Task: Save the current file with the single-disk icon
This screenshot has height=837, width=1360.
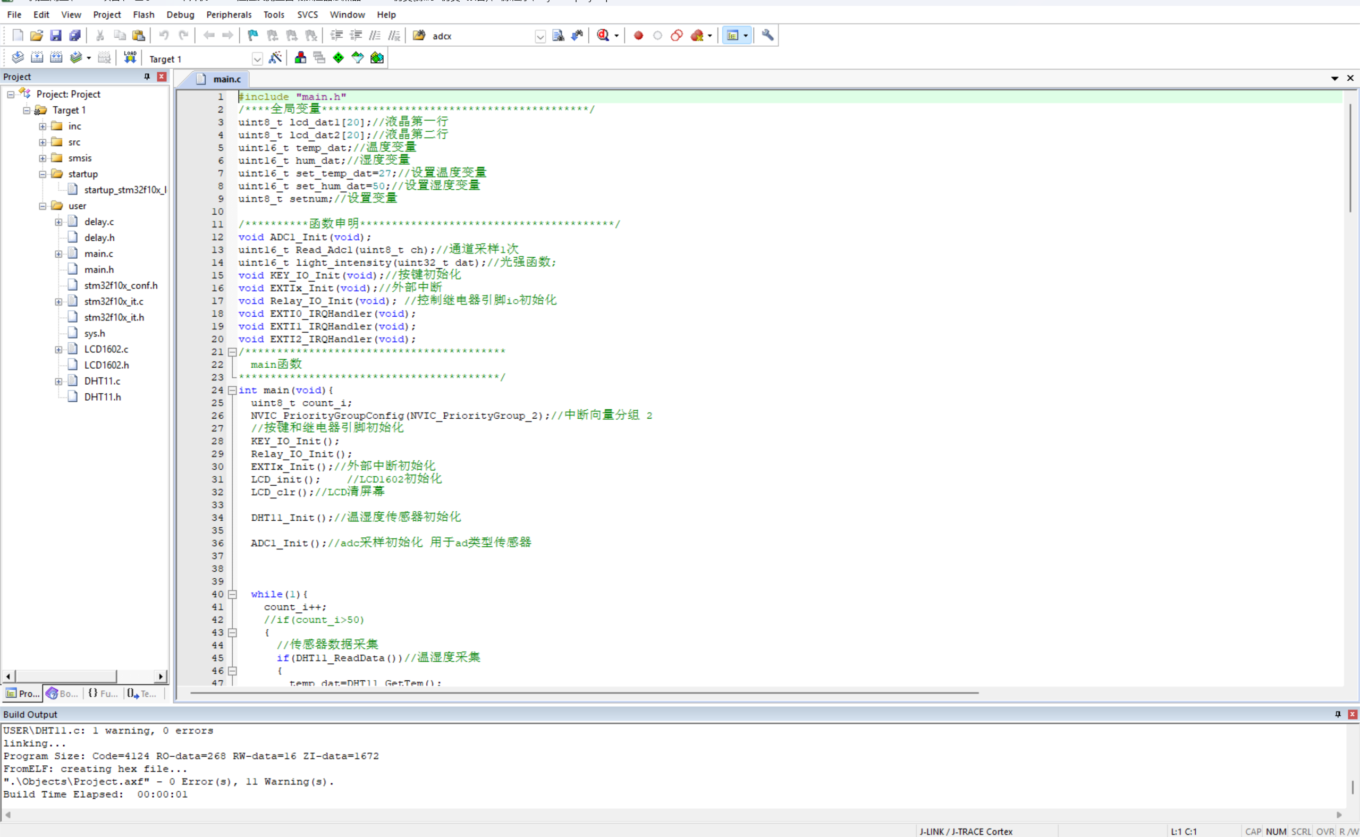Action: point(55,36)
